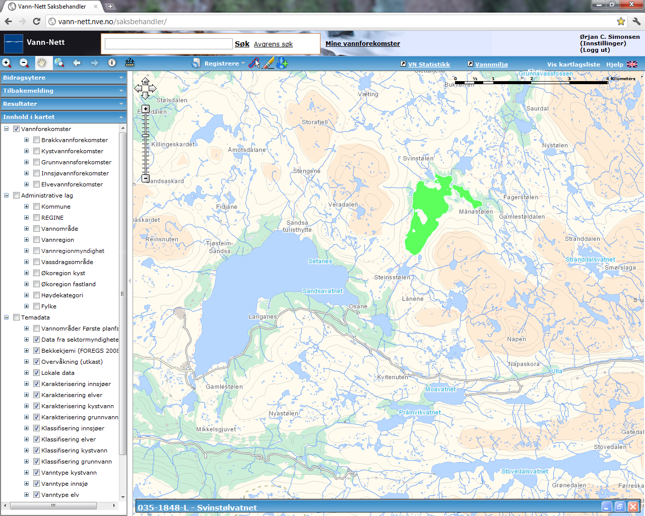
Task: Uncheck Klassifisering elver layer
Action: 36,439
